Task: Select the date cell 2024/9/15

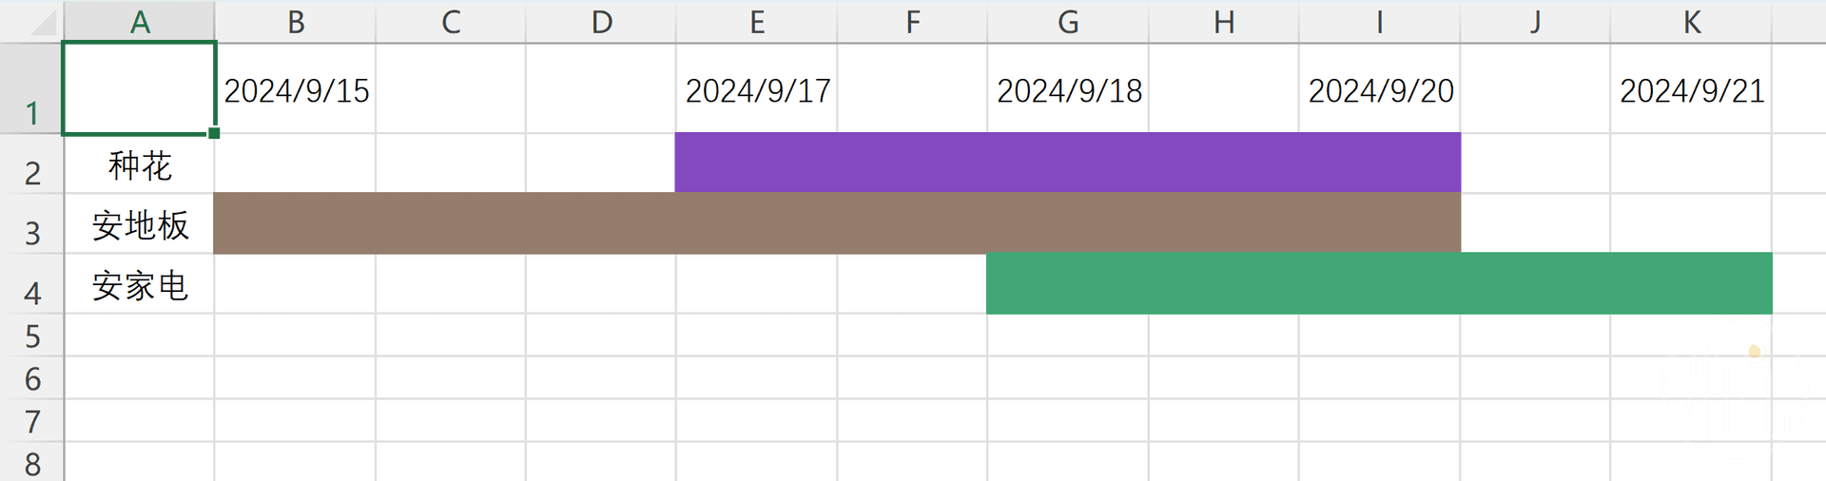Action: coord(296,89)
